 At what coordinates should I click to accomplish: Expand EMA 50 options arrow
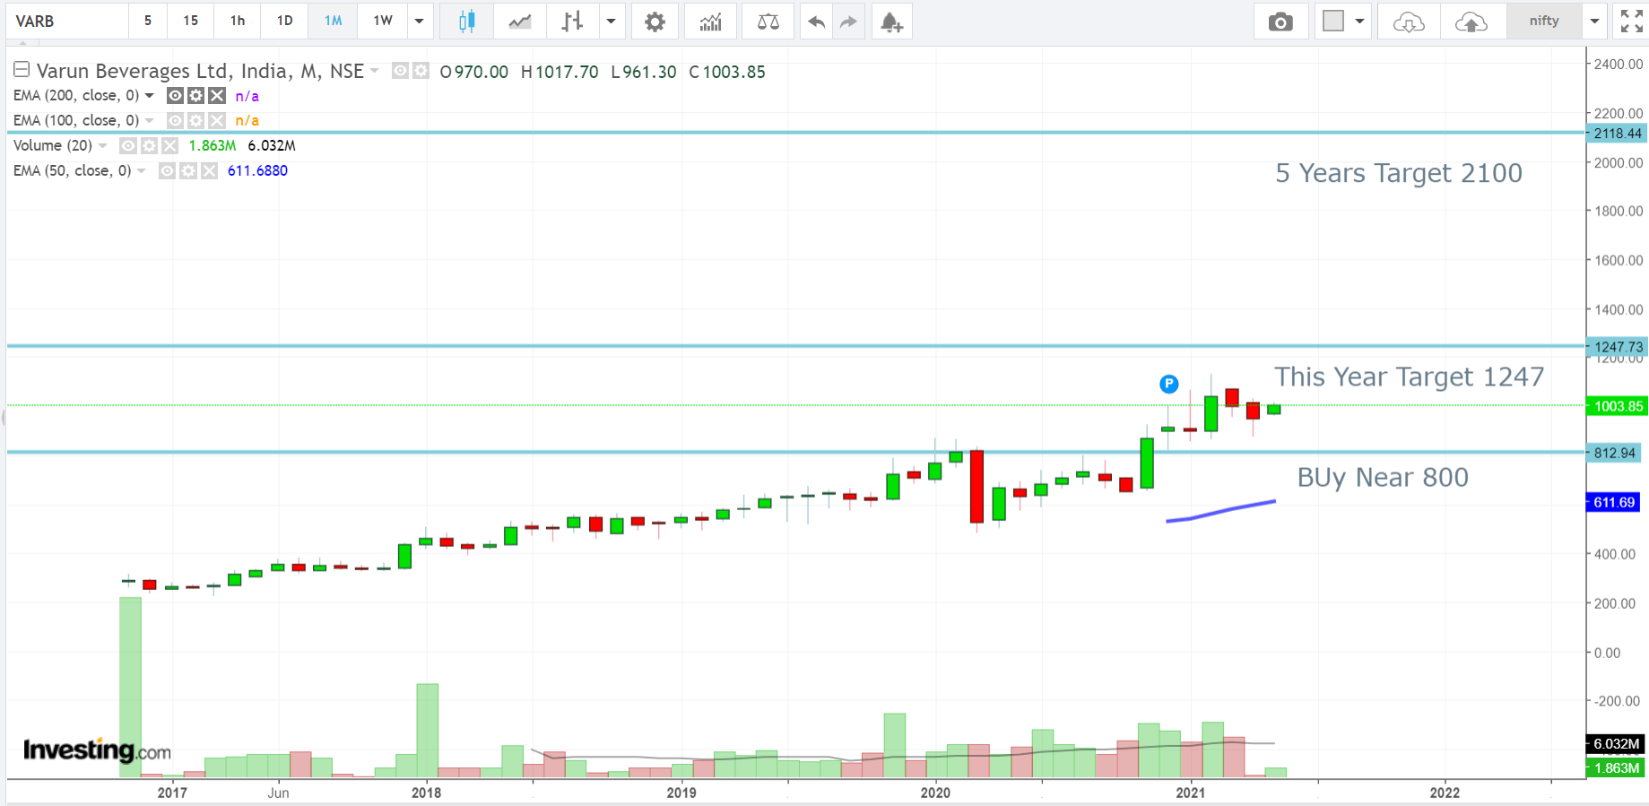click(x=142, y=170)
